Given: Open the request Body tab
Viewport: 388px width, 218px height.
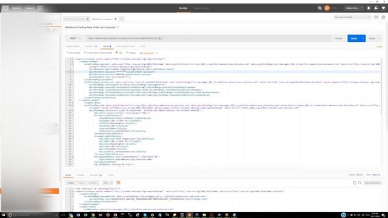Looking at the screenshot, I should [x=107, y=46].
